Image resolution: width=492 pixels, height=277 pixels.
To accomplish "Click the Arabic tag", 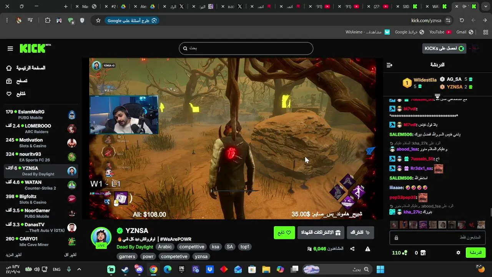I will (165, 247).
